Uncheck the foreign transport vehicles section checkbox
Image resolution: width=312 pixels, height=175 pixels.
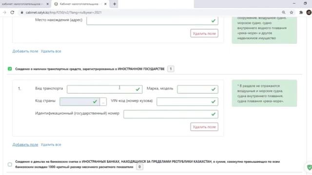pyautogui.click(x=10, y=69)
